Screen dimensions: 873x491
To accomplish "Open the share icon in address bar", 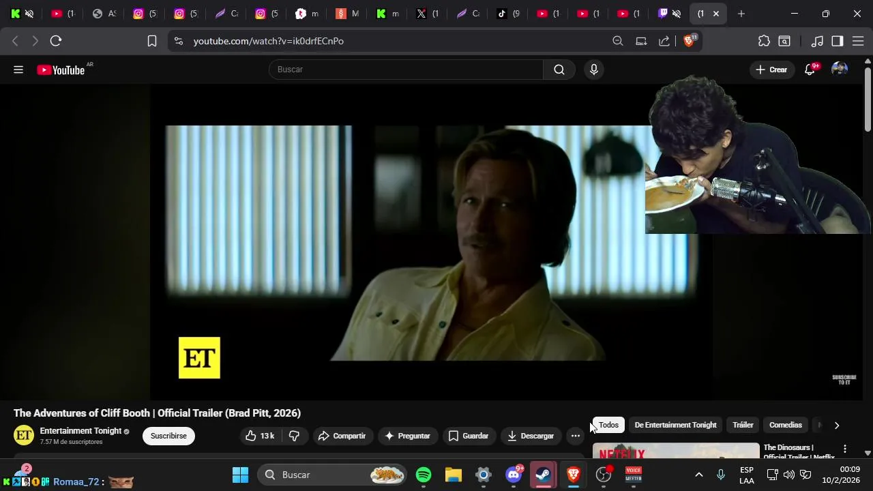I will point(664,41).
